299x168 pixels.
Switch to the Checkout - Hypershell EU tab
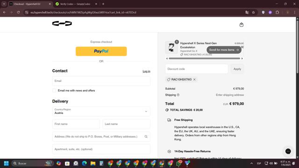pyautogui.click(x=30, y=4)
